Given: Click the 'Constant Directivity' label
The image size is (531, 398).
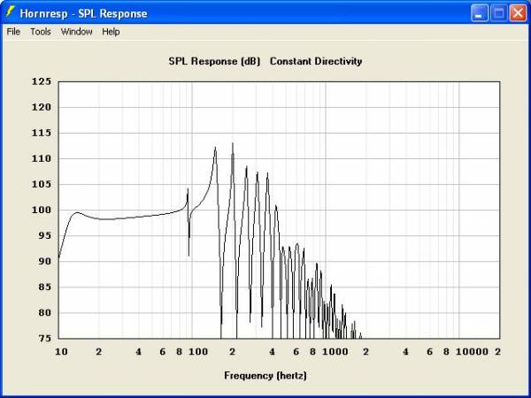Looking at the screenshot, I should [x=316, y=61].
